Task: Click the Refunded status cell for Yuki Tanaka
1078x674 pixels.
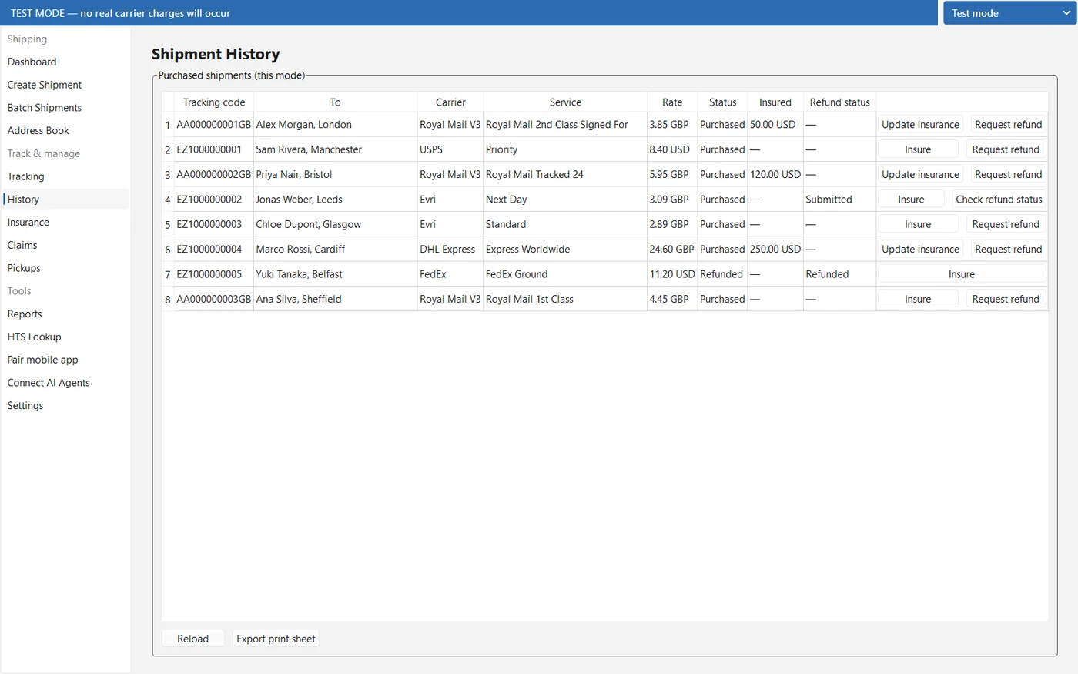Action: [722, 274]
